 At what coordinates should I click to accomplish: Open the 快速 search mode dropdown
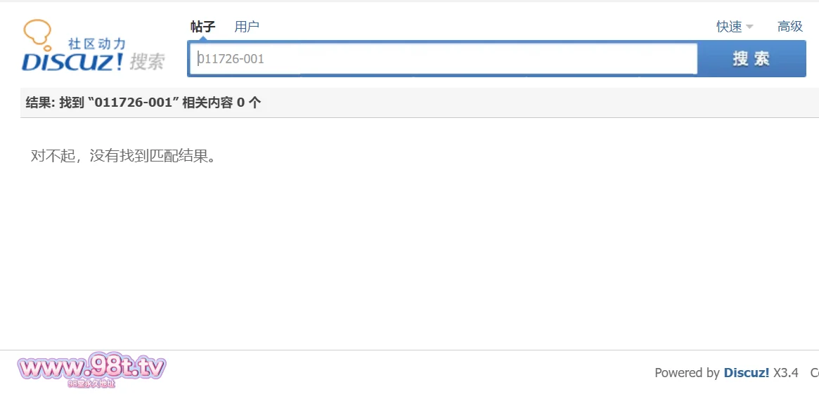click(729, 27)
